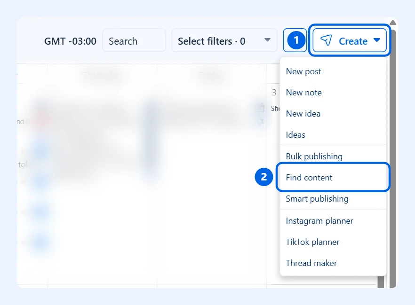
Task: Open the Select filters dropdown
Action: pos(224,40)
